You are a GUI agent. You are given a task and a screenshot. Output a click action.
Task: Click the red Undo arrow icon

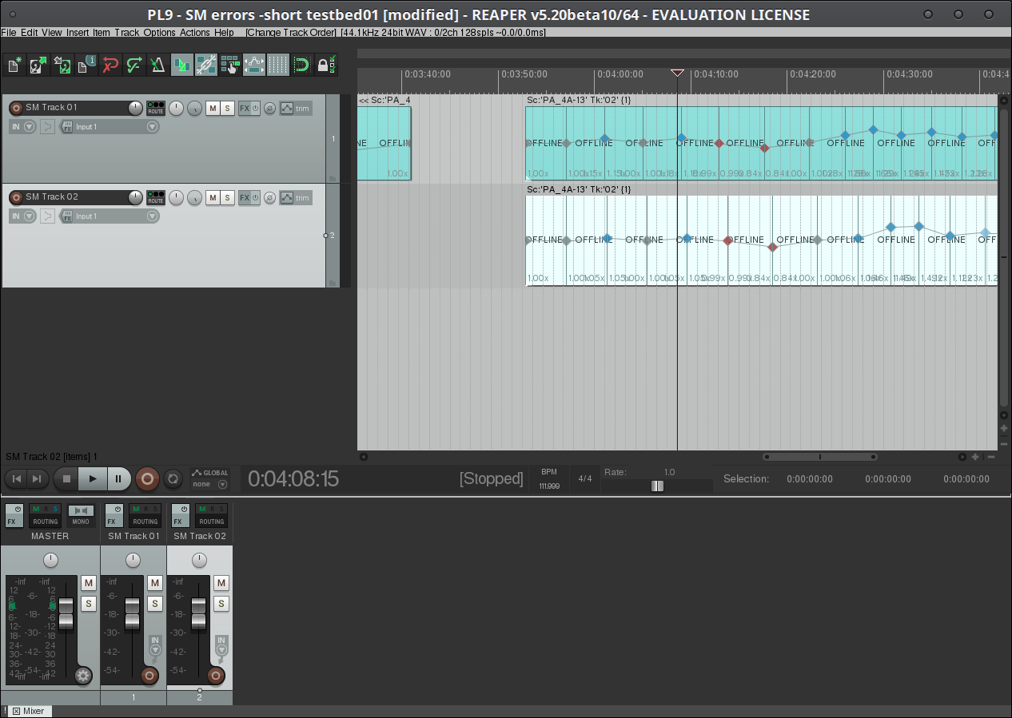pyautogui.click(x=110, y=65)
